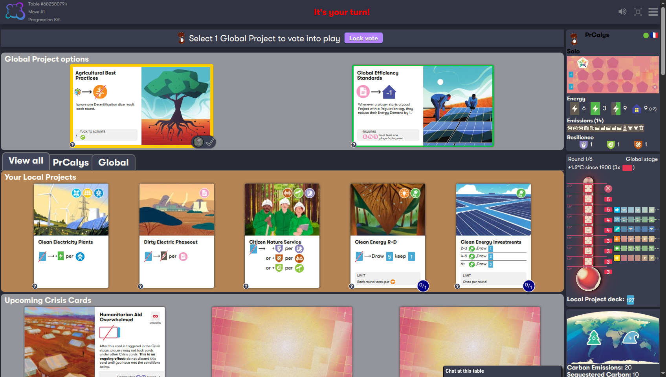The width and height of the screenshot is (666, 377).
Task: Click the dirty energy bolt icon
Action: coord(574,109)
